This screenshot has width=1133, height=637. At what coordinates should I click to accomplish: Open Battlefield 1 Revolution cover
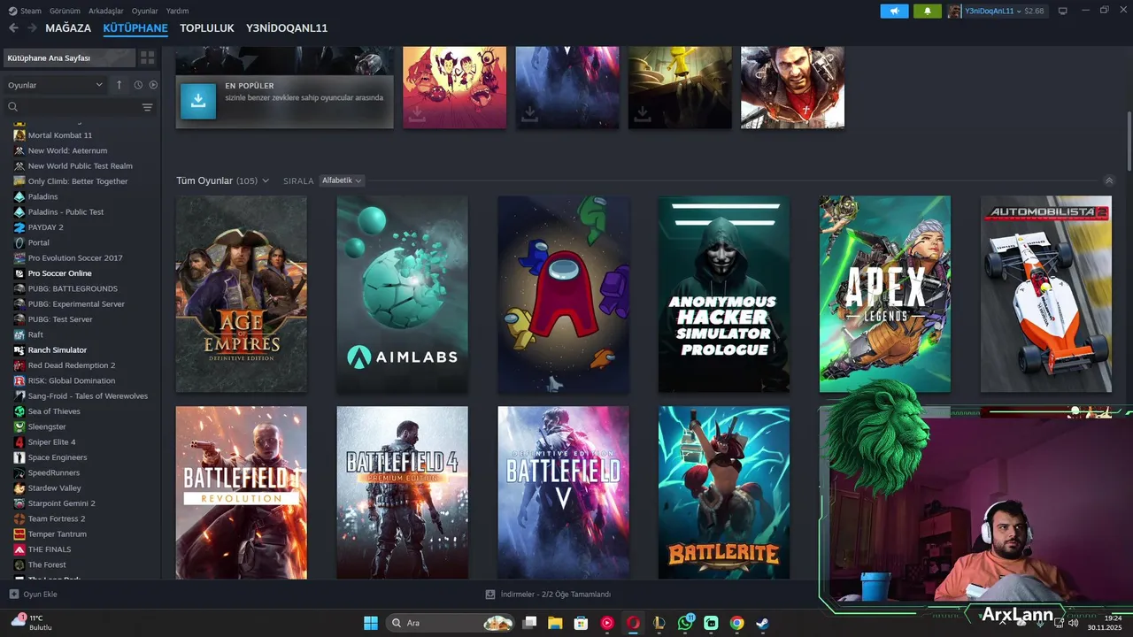pyautogui.click(x=242, y=493)
